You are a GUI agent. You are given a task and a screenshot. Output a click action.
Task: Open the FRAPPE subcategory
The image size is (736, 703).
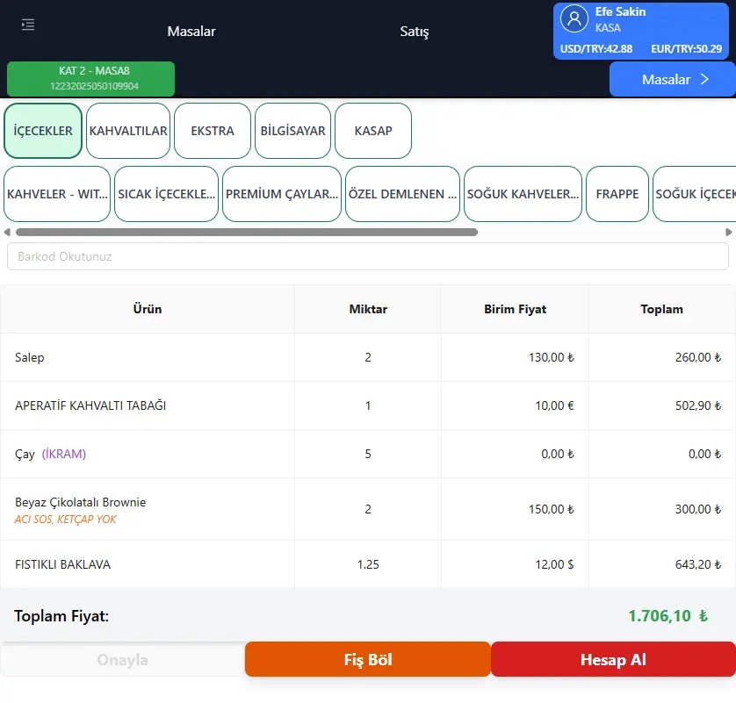click(x=617, y=194)
